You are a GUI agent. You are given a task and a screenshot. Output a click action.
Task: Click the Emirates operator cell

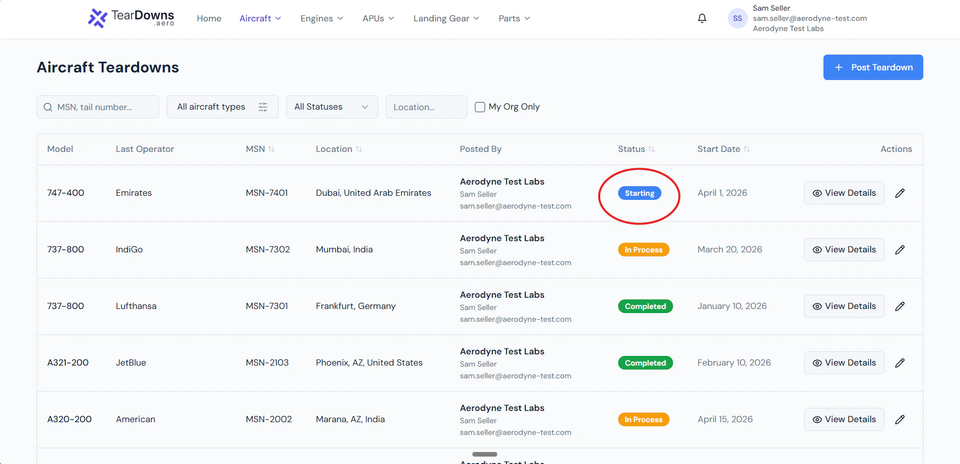tap(134, 193)
